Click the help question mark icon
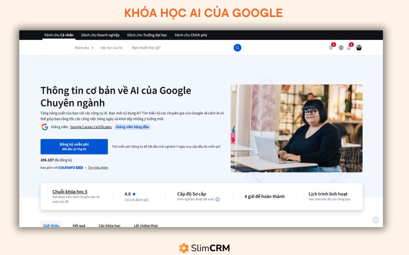This screenshot has width=409, height=255. coord(376,220)
